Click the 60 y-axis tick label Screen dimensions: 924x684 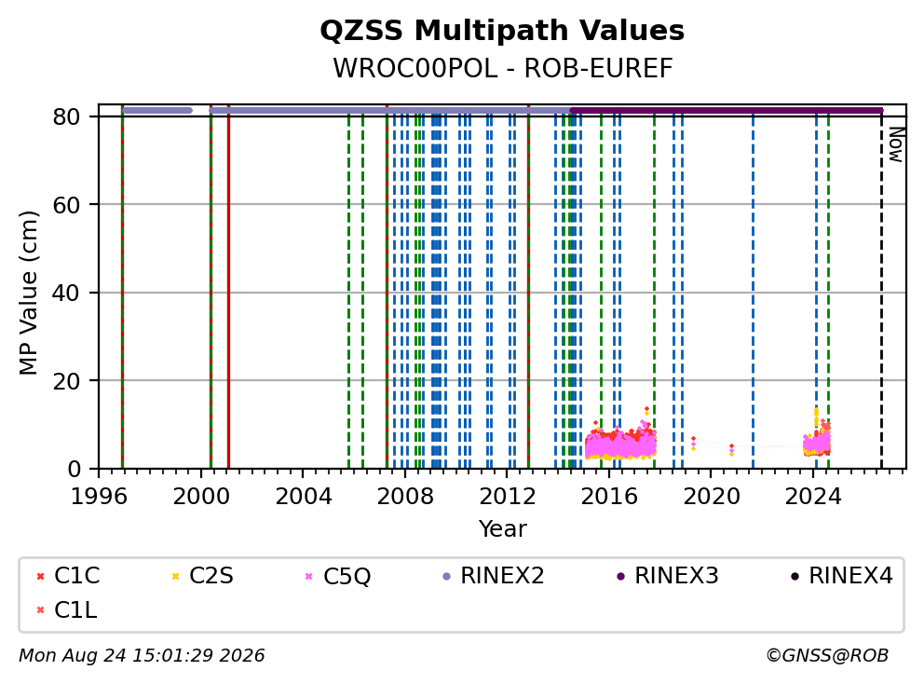66,205
